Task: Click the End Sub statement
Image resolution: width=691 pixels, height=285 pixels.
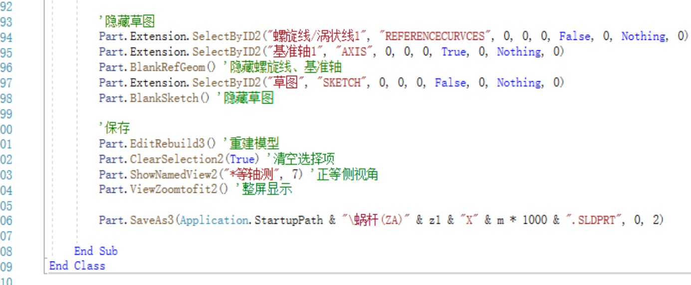Action: 96,251
